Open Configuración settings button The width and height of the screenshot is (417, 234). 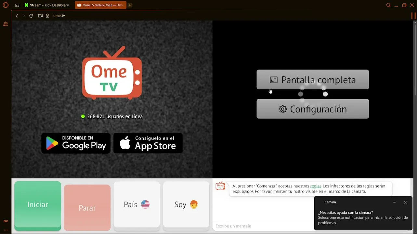(x=313, y=109)
